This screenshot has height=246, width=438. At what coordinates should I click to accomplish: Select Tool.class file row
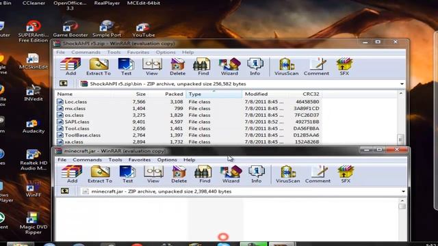[188, 128]
